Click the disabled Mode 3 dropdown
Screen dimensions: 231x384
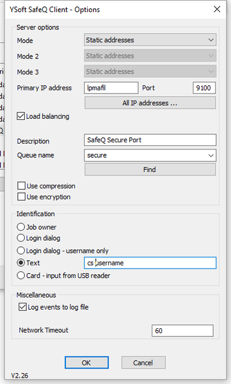[x=150, y=71]
